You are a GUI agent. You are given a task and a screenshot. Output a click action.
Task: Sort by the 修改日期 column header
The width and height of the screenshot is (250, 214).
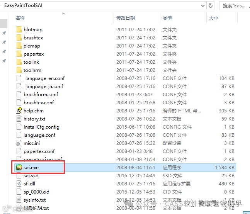coord(126,18)
